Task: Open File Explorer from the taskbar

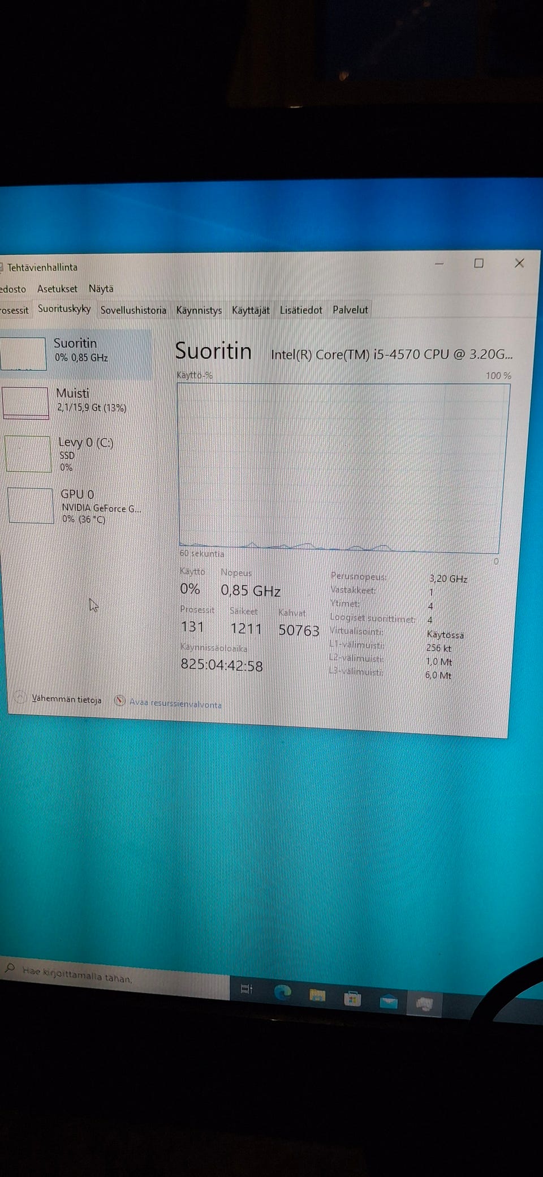Action: point(317,995)
